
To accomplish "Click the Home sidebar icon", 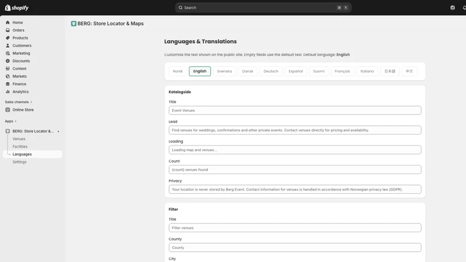I will point(8,23).
